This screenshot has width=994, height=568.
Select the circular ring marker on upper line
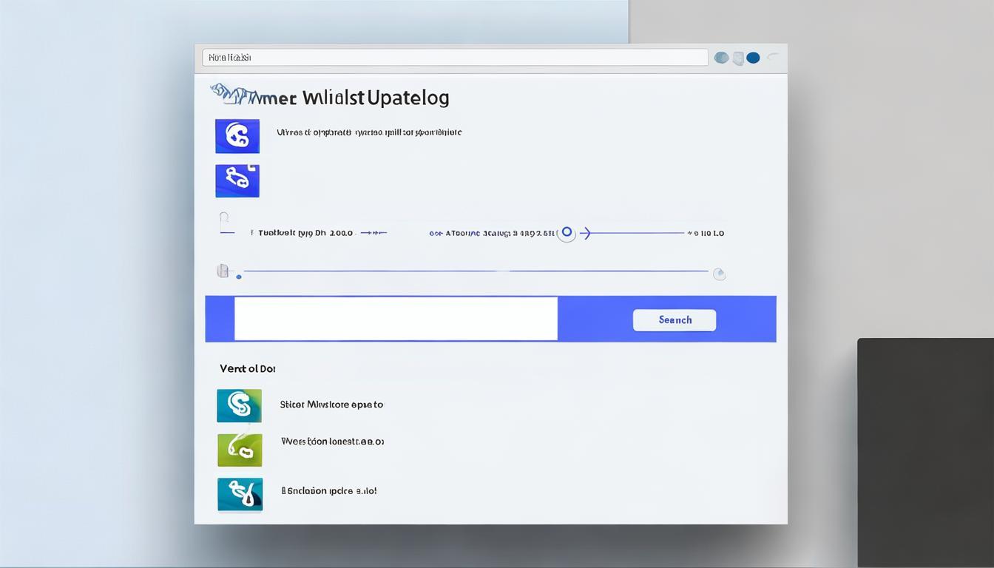pos(567,233)
